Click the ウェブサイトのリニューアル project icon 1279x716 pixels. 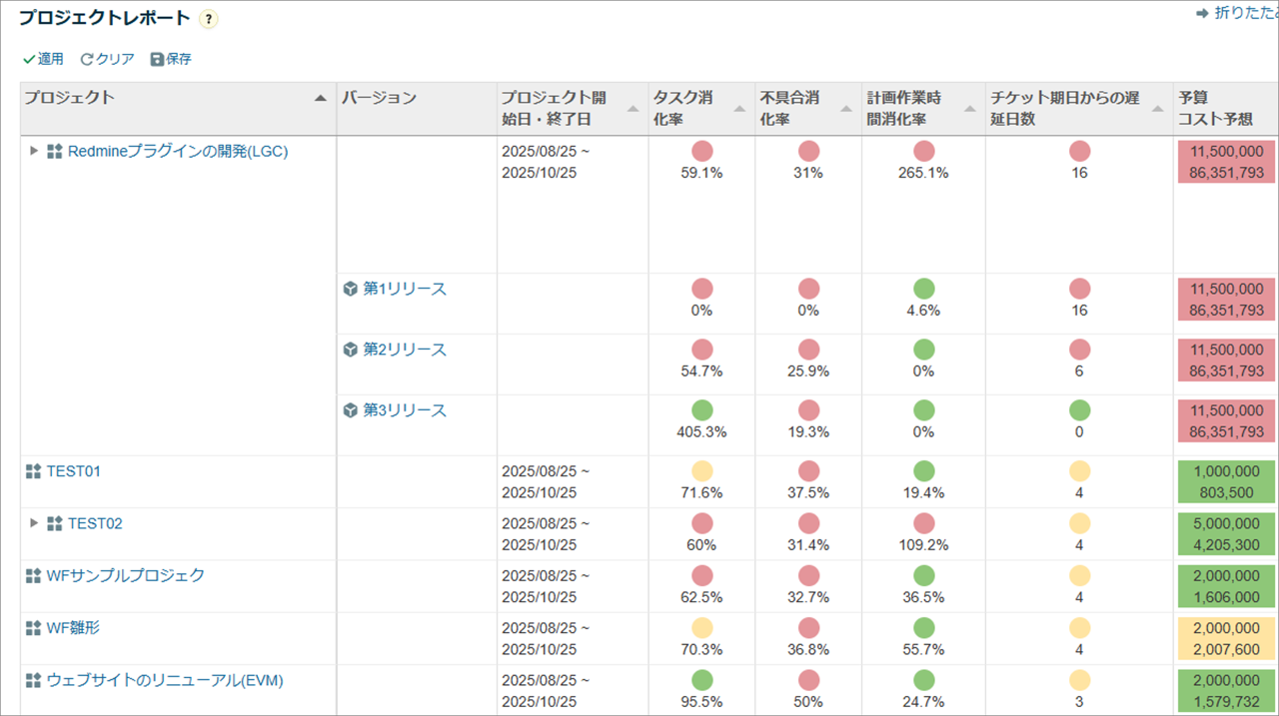click(x=33, y=680)
